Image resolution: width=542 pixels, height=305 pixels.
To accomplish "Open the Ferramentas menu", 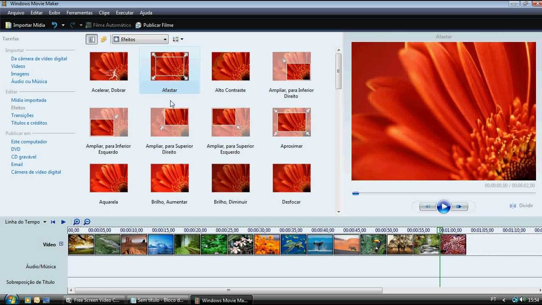I will (79, 13).
